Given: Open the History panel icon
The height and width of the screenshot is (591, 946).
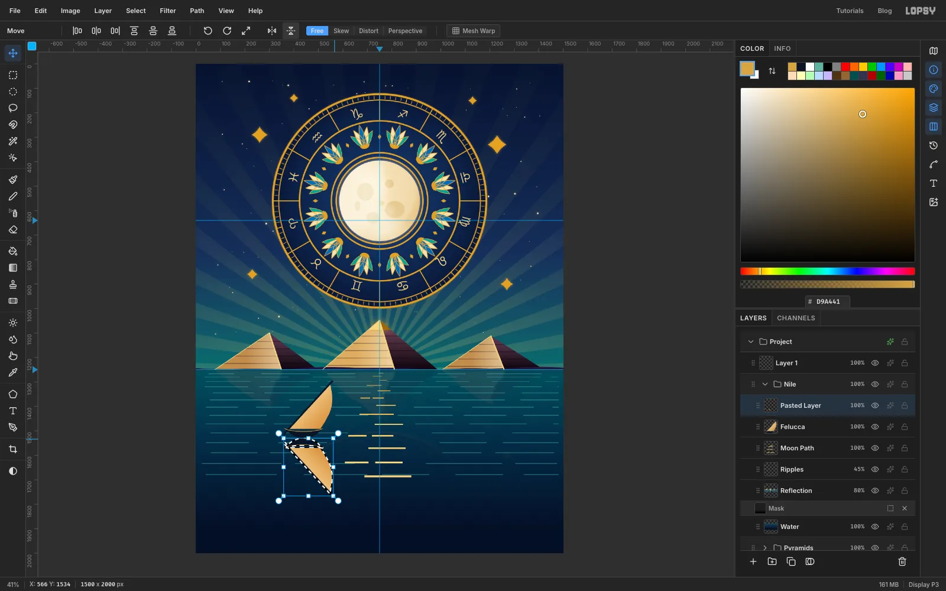Looking at the screenshot, I should pos(934,145).
